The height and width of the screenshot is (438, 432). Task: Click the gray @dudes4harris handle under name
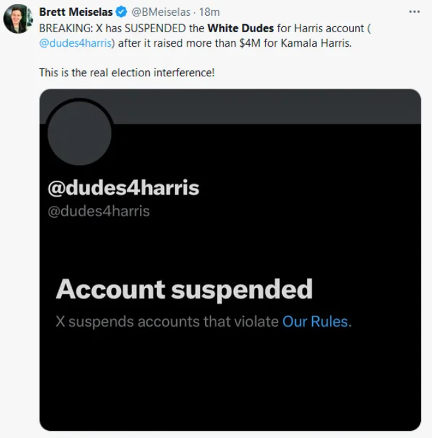[99, 211]
